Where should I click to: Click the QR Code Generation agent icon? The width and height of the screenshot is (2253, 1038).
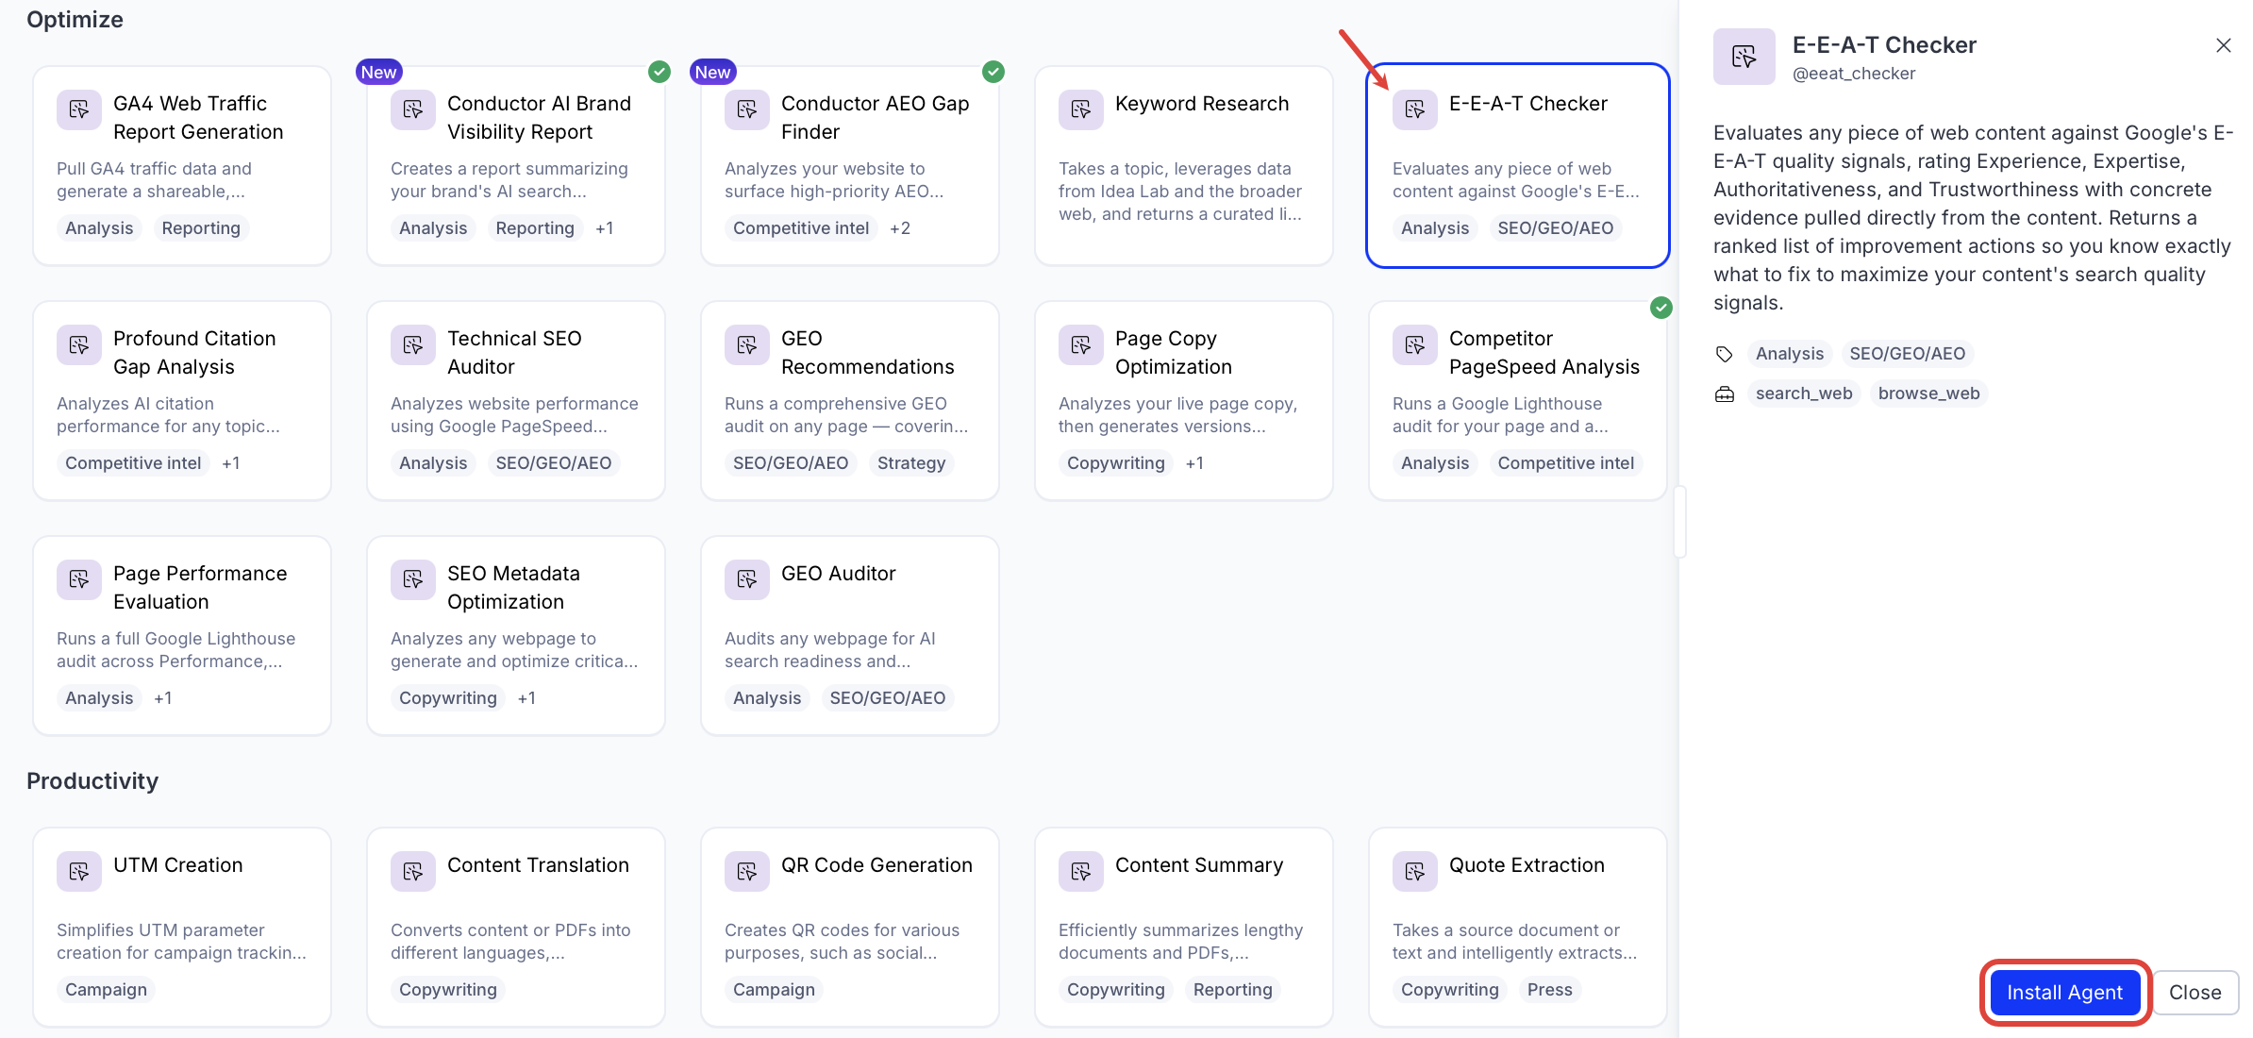click(747, 871)
